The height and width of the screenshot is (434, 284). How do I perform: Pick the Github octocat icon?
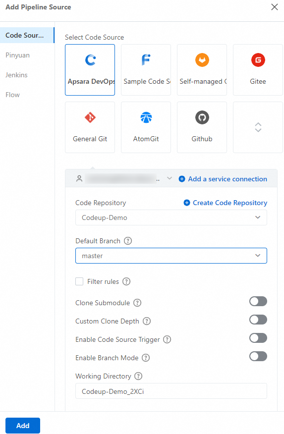[202, 117]
